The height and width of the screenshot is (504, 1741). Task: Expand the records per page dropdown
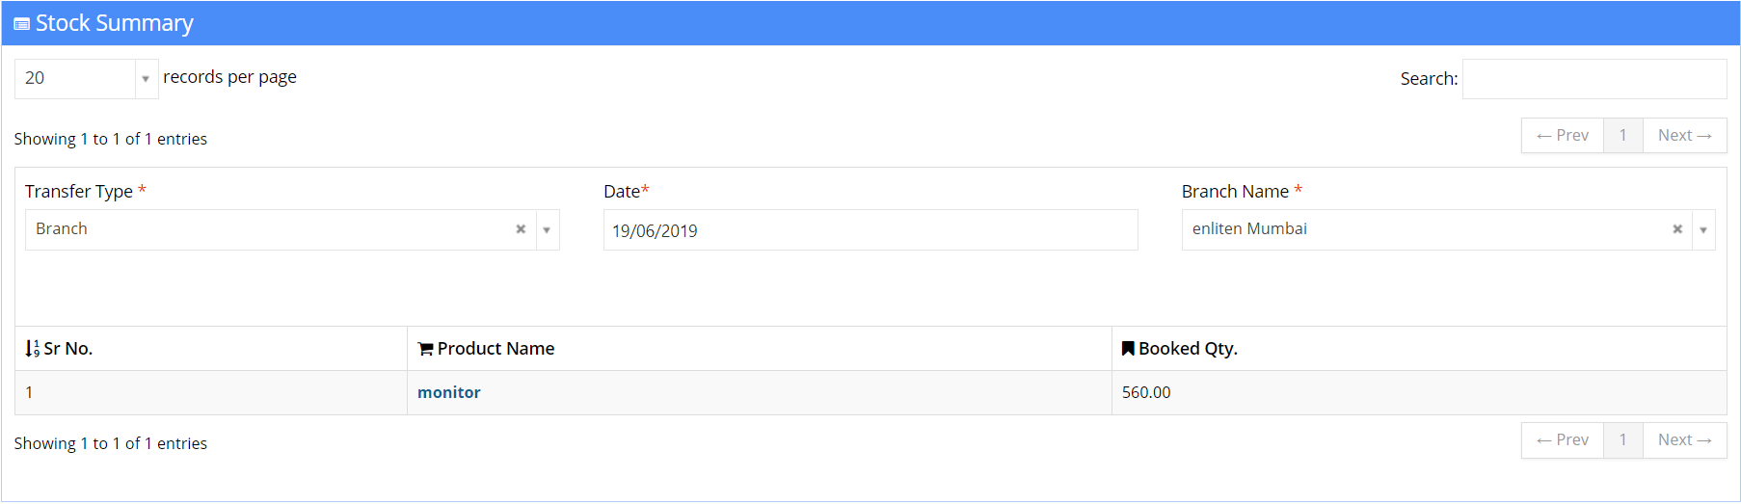(x=146, y=79)
